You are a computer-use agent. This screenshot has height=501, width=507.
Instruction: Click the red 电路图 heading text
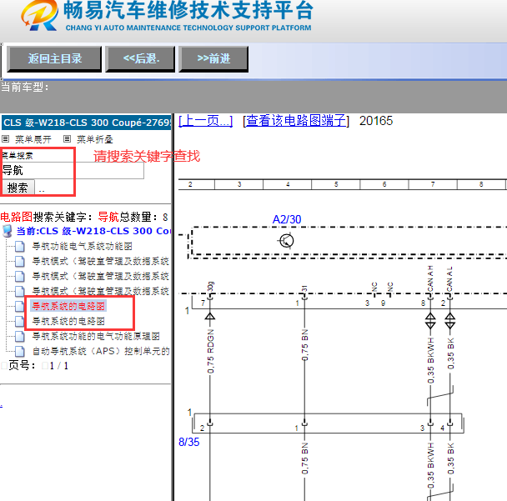pyautogui.click(x=17, y=217)
